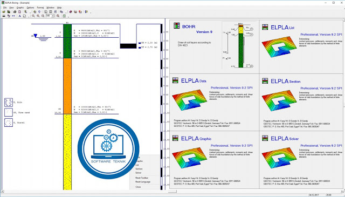Click the Print Preview page icon
This screenshot has height=197, width=345.
click(19, 12)
